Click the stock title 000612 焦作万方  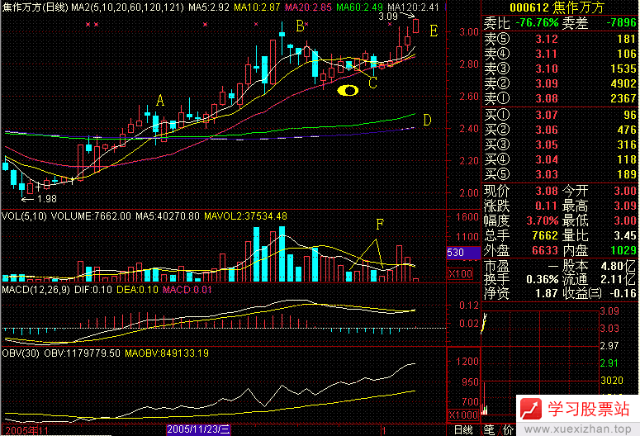(x=557, y=7)
